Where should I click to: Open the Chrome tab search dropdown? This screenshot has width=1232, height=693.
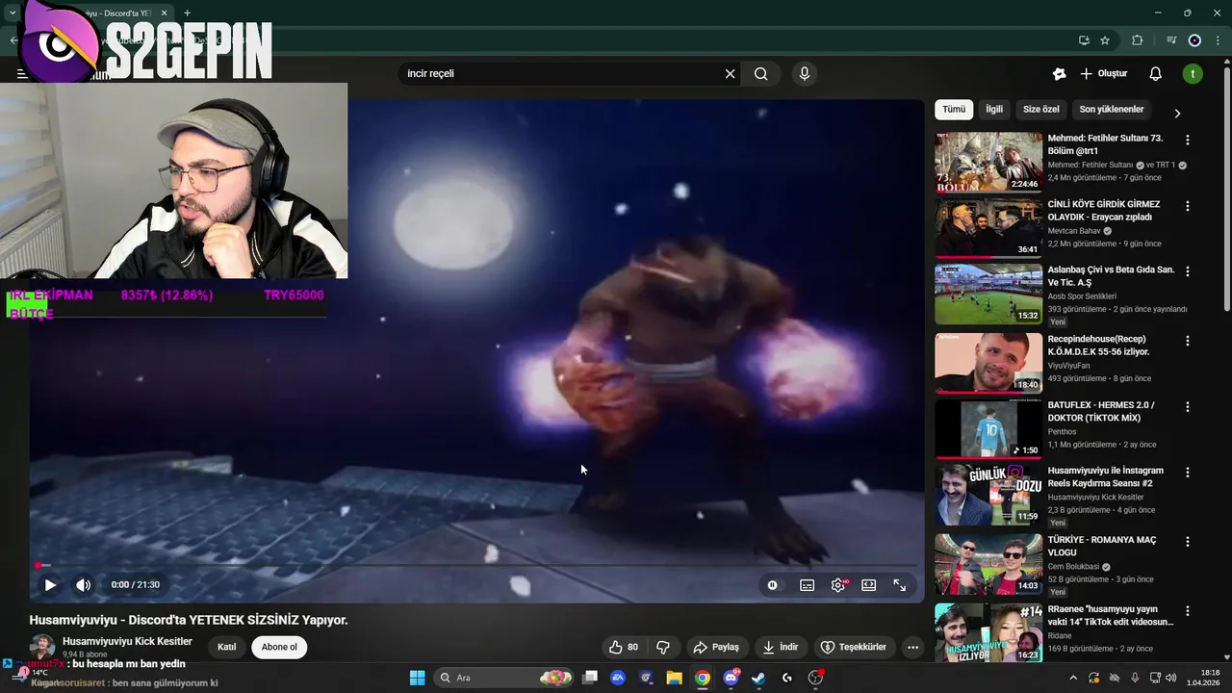coord(13,13)
